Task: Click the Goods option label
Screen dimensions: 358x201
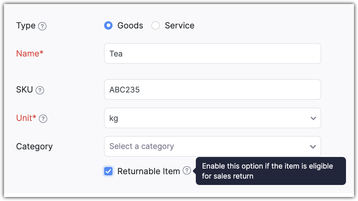Action: 130,26
